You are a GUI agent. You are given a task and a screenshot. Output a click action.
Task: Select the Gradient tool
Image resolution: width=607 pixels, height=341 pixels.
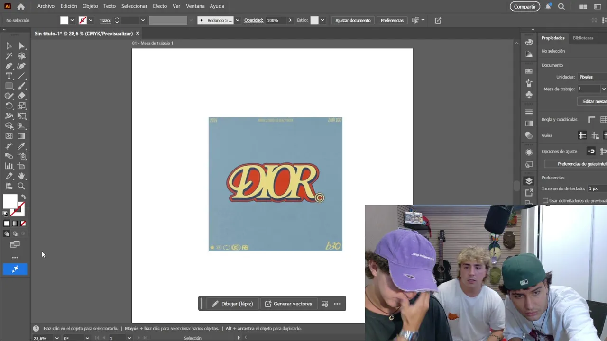tap(21, 136)
